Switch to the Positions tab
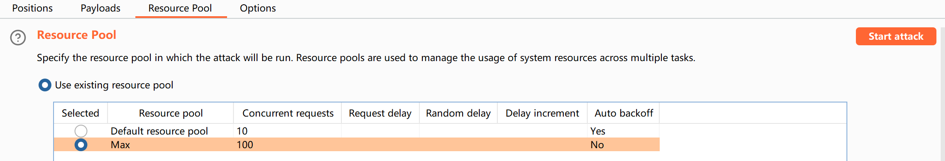This screenshot has height=161, width=945. 33,8
